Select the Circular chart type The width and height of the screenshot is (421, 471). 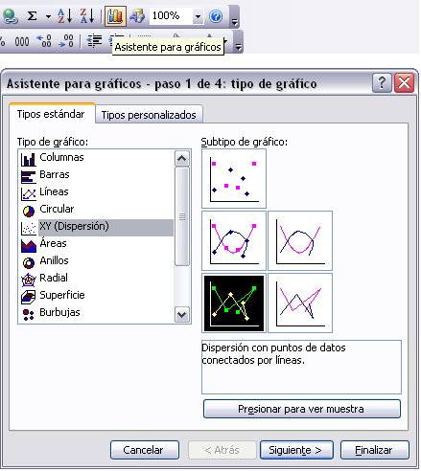point(96,209)
